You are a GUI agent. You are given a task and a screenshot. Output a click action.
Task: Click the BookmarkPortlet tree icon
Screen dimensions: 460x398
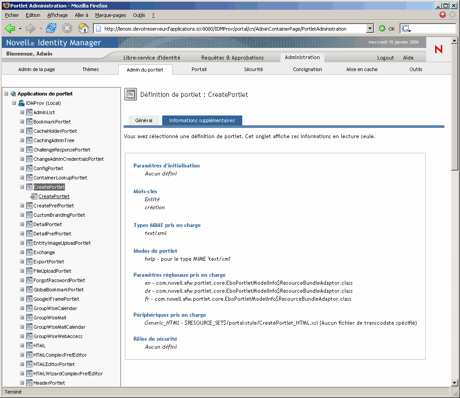pos(29,122)
